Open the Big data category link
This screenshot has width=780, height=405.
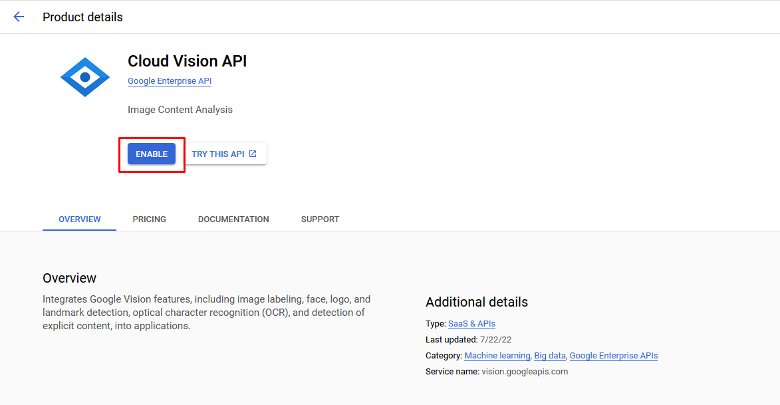click(x=550, y=356)
